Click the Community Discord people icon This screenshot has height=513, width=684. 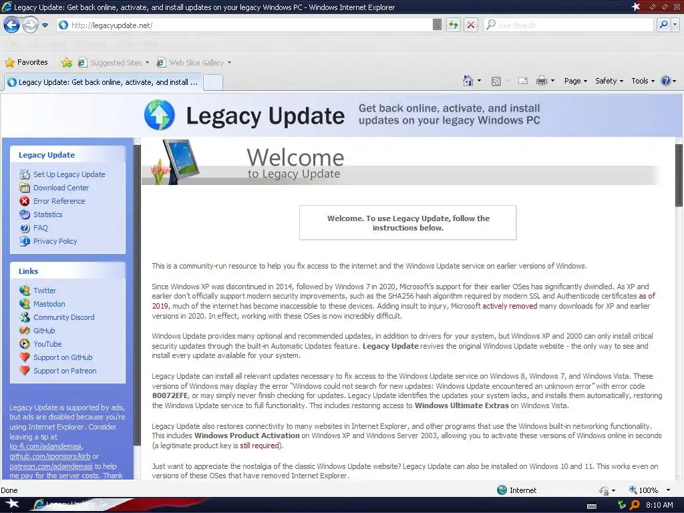point(25,317)
